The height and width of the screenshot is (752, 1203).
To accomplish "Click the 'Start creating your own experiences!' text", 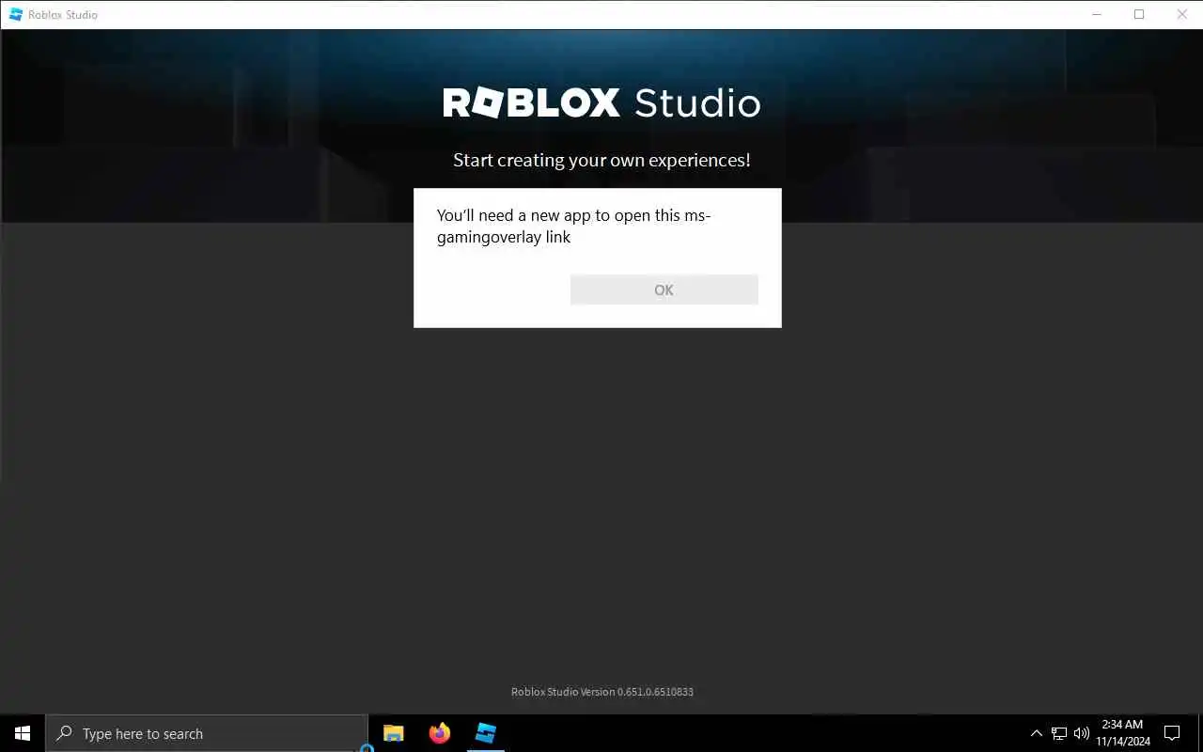I will click(x=601, y=160).
